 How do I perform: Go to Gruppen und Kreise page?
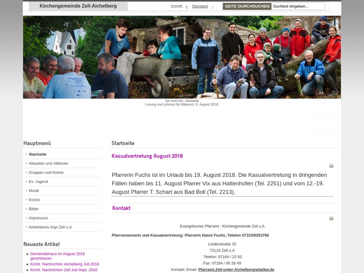[46, 173]
